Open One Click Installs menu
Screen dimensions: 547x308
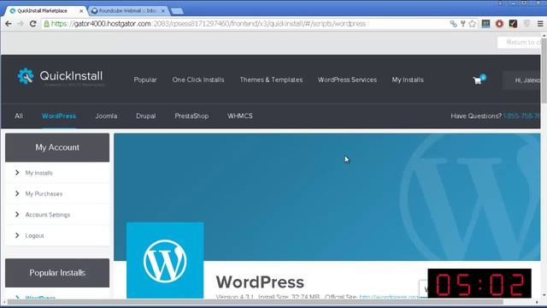[x=198, y=80]
